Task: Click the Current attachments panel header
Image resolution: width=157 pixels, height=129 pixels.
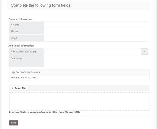Action: pyautogui.click(x=79, y=72)
